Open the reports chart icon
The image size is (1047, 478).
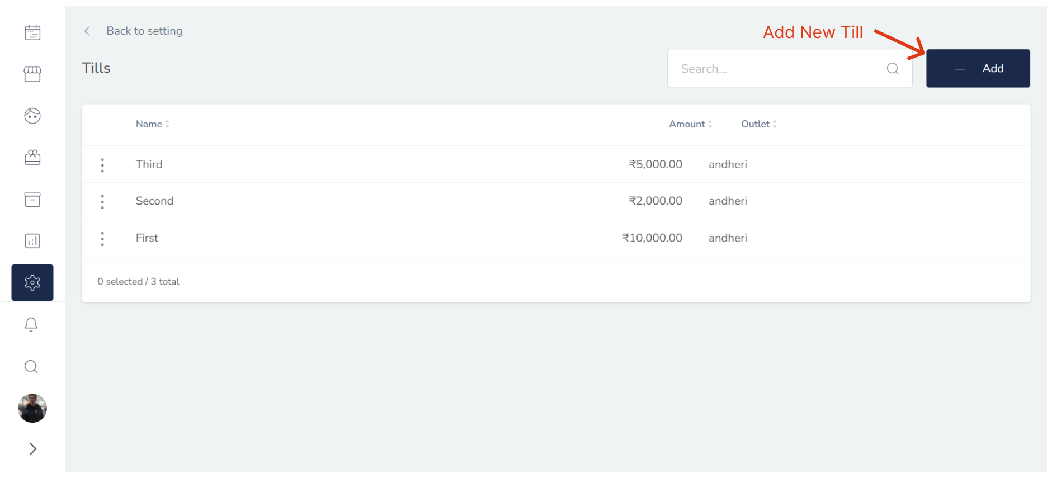pyautogui.click(x=32, y=241)
